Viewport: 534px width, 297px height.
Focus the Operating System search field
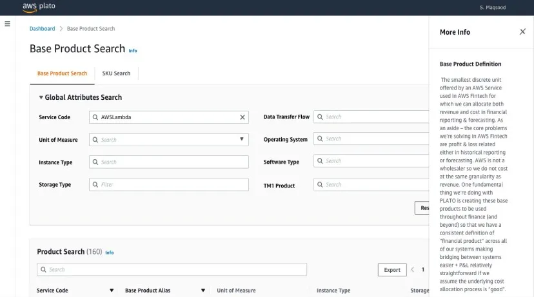pyautogui.click(x=371, y=139)
